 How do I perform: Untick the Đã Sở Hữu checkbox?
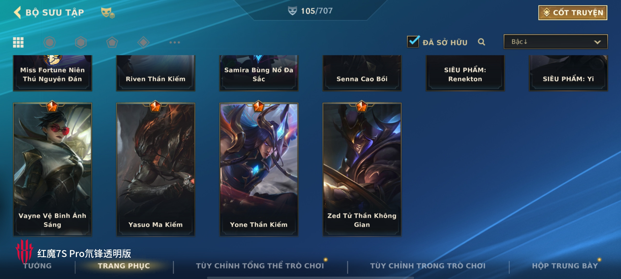(413, 41)
